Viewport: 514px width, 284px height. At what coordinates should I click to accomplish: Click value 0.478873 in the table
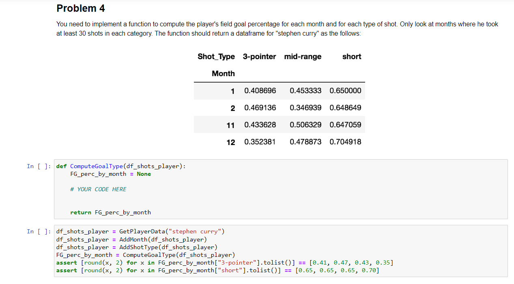305,142
